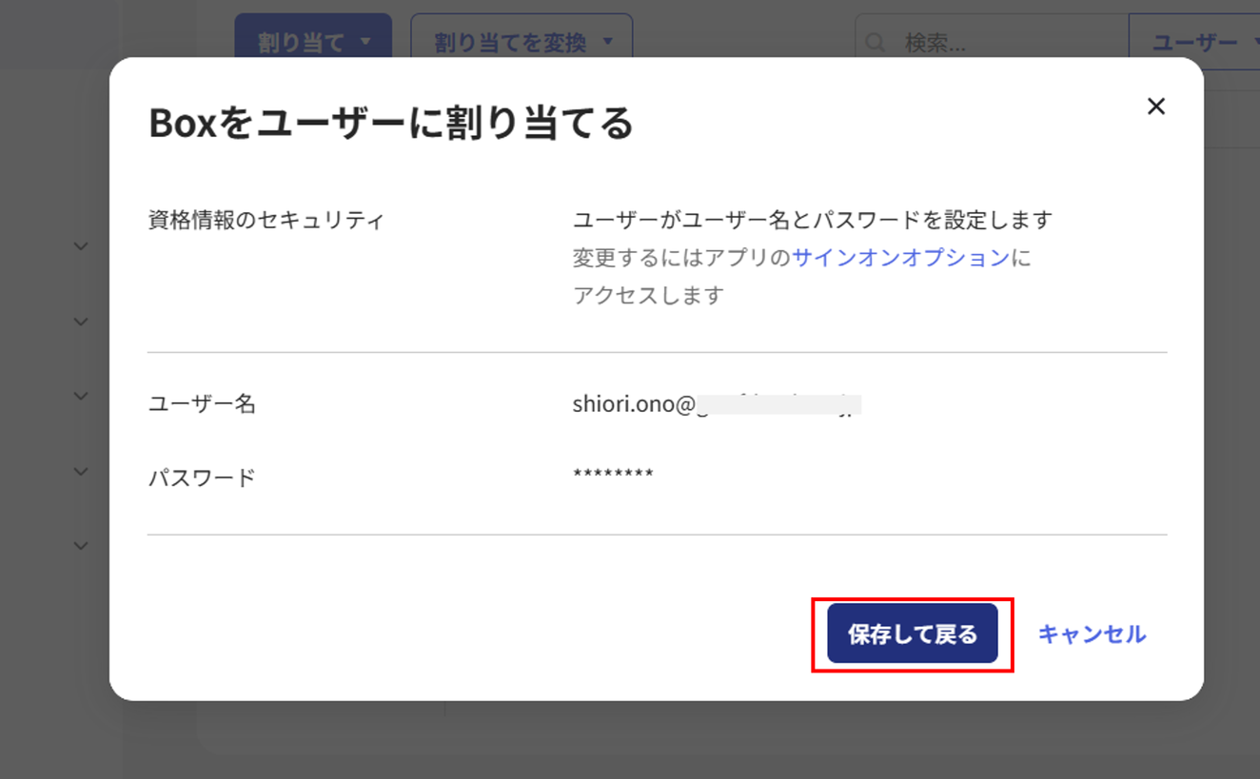1260x779 pixels.
Task: Expand the third chevron in left sidebar
Action: (82, 396)
